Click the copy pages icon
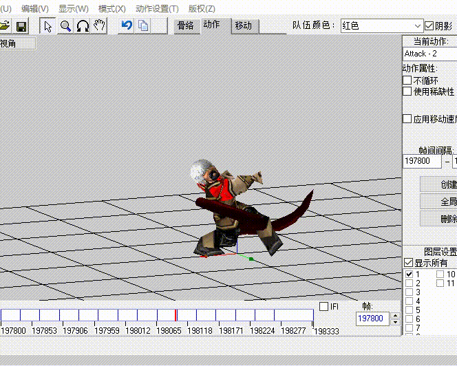 point(143,25)
